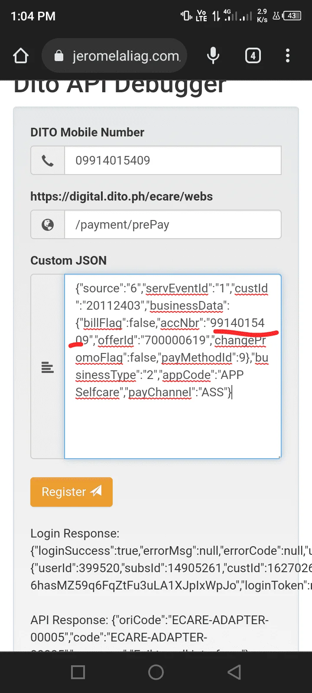The image size is (312, 693).
Task: Edit the /payment/prePay endpoint field
Action: (173, 225)
